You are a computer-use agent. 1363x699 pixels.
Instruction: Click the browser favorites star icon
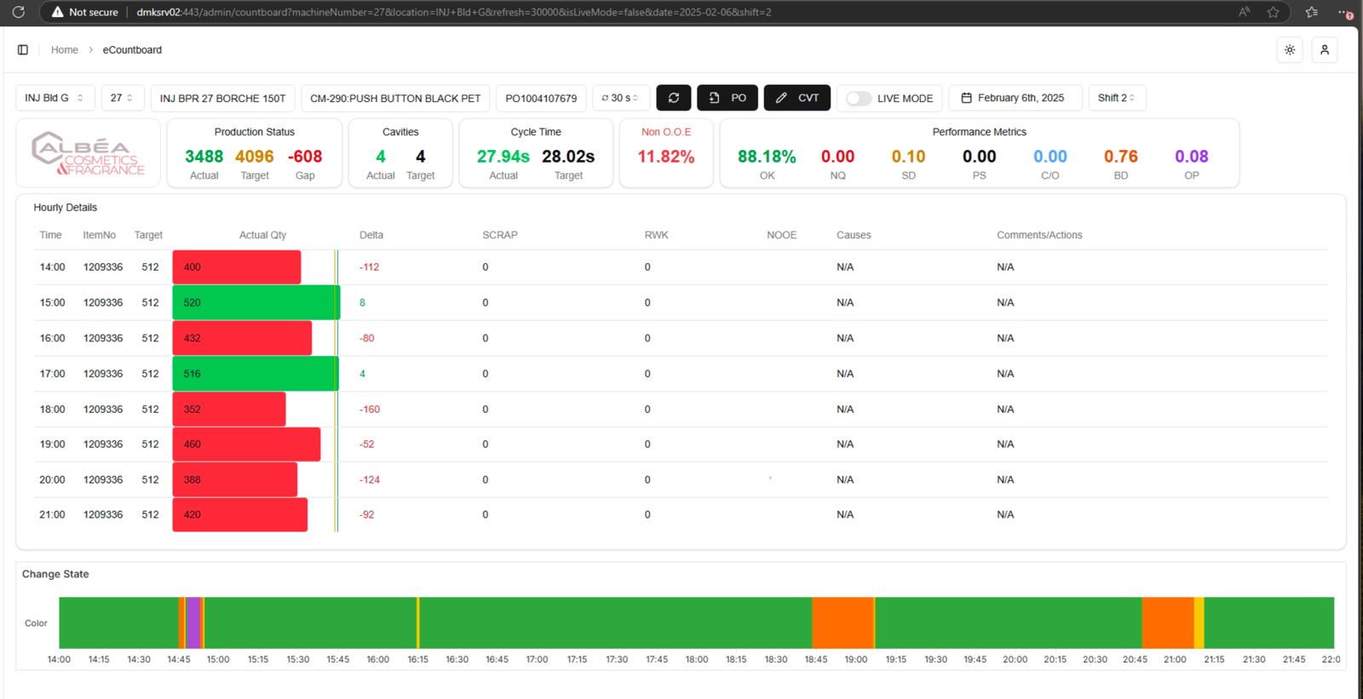click(x=1273, y=12)
